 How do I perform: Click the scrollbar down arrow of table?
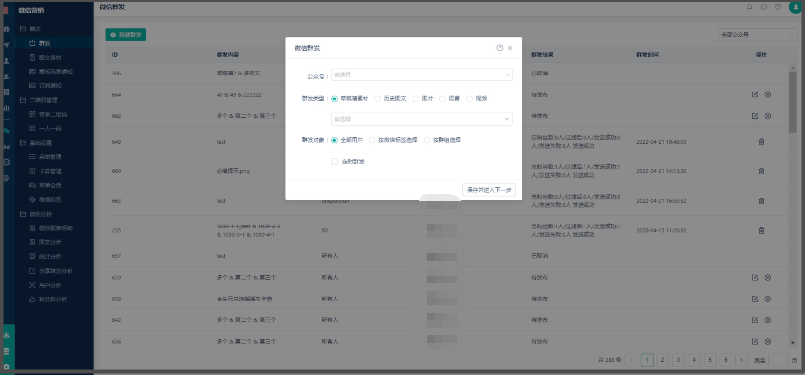(793, 343)
